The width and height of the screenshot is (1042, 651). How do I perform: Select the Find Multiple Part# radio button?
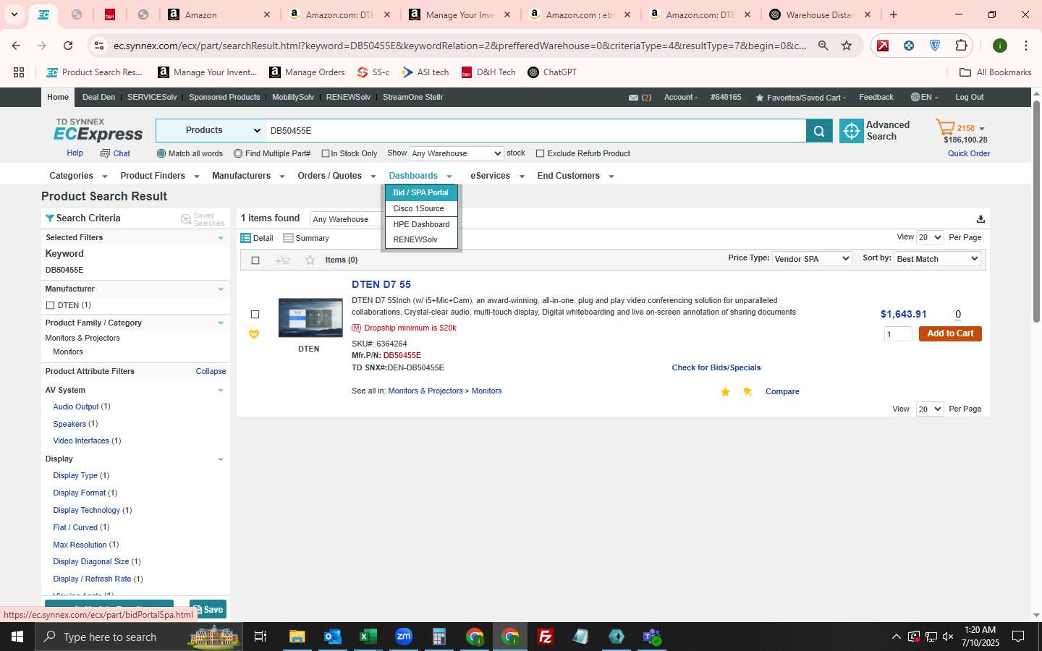(x=238, y=153)
